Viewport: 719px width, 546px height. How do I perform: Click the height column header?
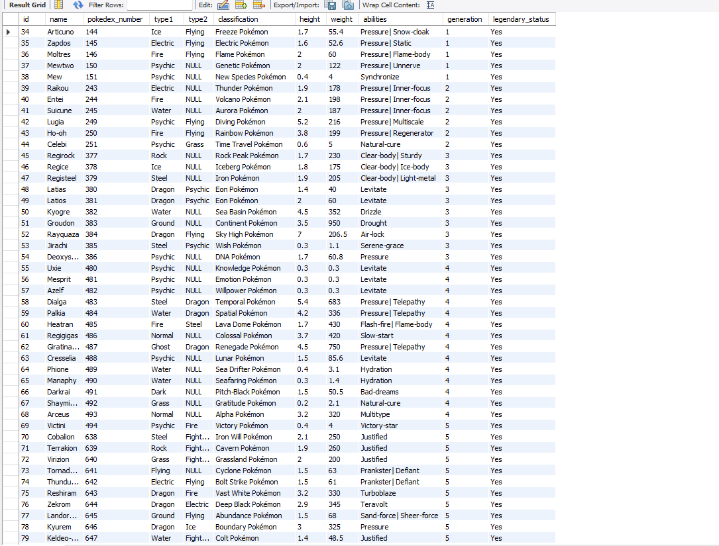pyautogui.click(x=310, y=19)
